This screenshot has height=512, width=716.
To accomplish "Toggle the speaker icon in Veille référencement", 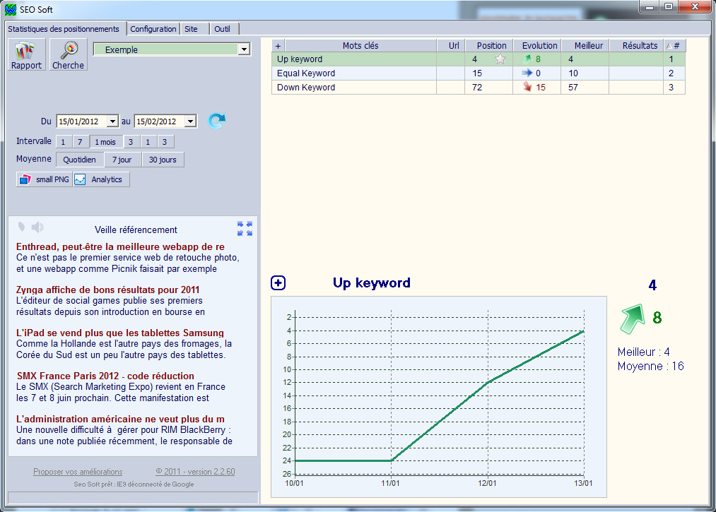I will pyautogui.click(x=37, y=227).
